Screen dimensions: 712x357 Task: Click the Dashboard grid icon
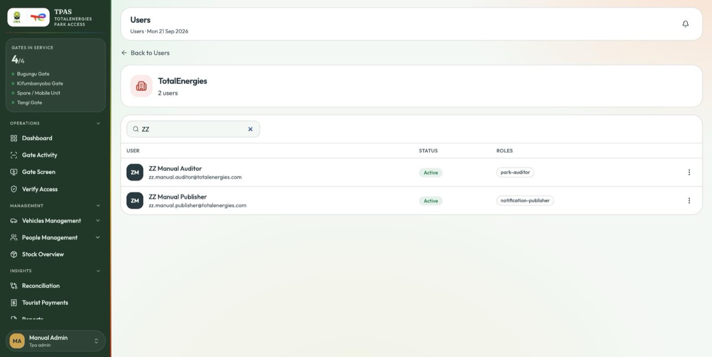tap(14, 138)
